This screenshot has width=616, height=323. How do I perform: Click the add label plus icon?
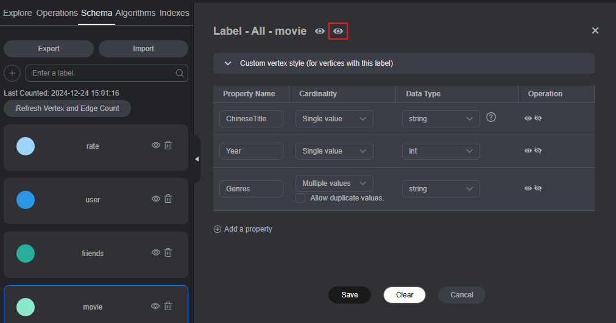[x=12, y=73]
